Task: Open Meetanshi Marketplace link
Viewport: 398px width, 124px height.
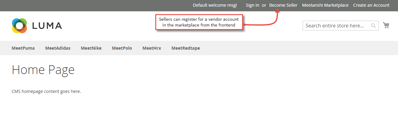Action: 325,5
